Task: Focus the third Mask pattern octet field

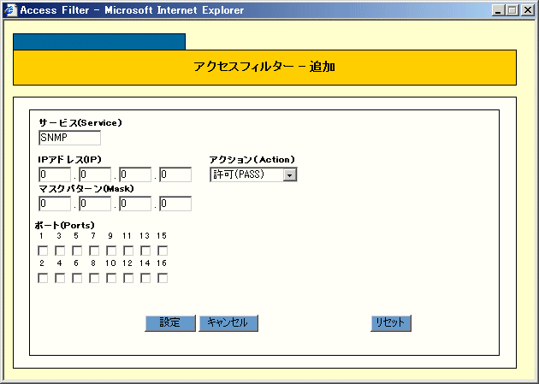Action: [135, 204]
